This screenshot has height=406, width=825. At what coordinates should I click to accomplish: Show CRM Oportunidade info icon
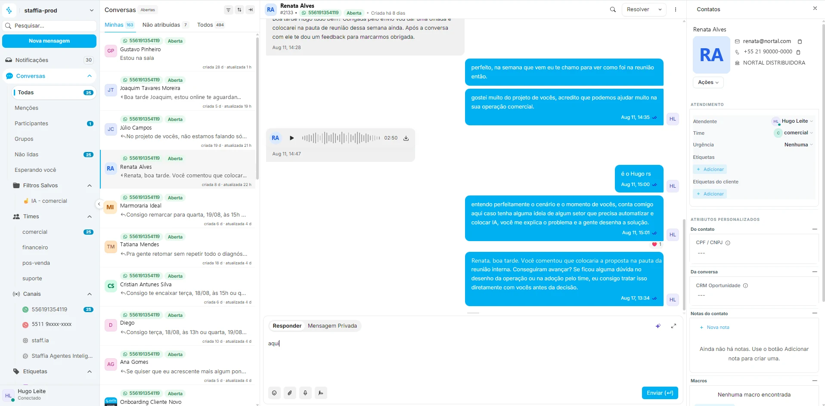745,285
